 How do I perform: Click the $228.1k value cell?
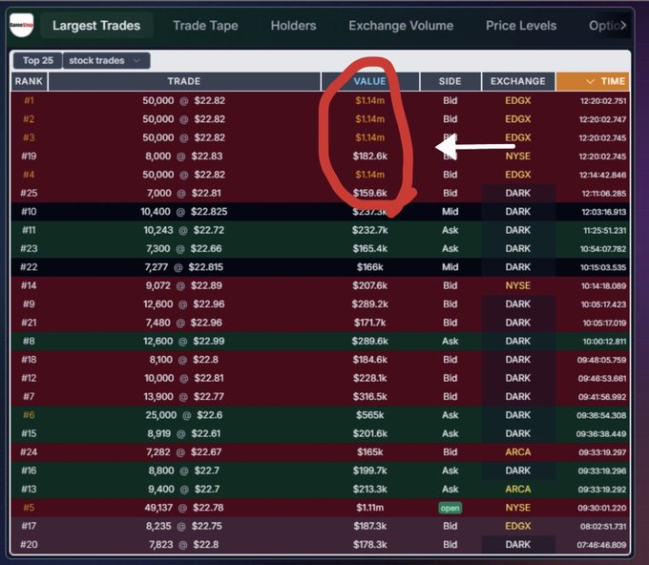[369, 378]
